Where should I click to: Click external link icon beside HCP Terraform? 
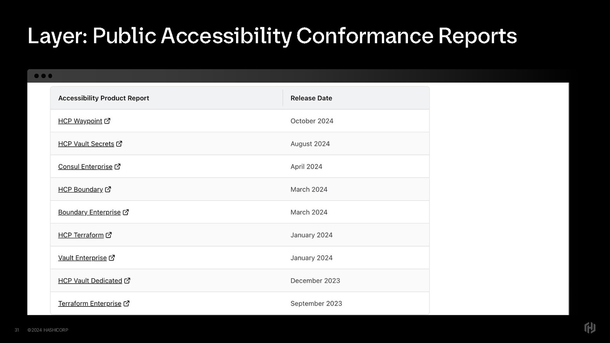click(x=109, y=235)
